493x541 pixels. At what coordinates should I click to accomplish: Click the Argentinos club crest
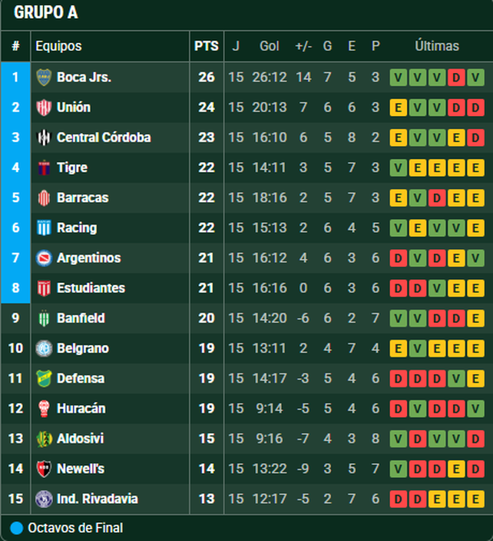point(44,258)
